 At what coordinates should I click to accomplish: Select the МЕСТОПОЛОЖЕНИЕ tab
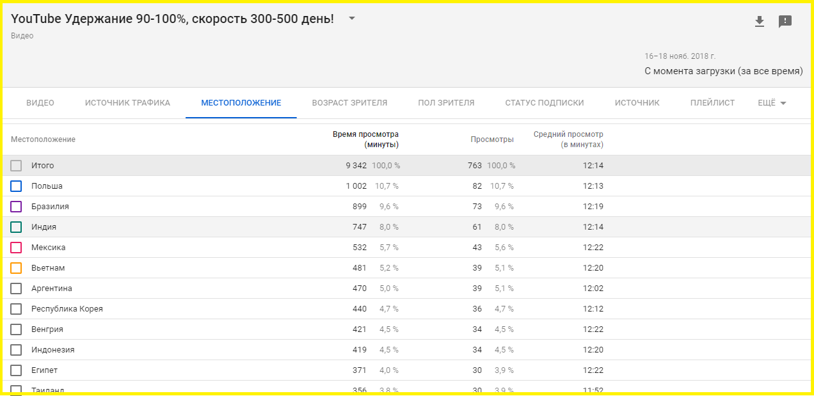(241, 103)
